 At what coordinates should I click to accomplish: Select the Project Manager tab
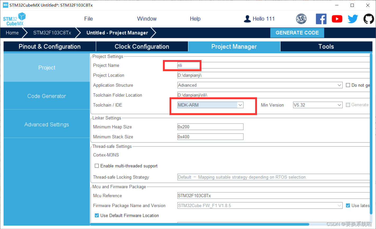click(x=234, y=47)
